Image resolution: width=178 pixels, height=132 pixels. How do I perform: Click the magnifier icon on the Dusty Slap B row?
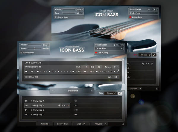[x=68, y=105]
